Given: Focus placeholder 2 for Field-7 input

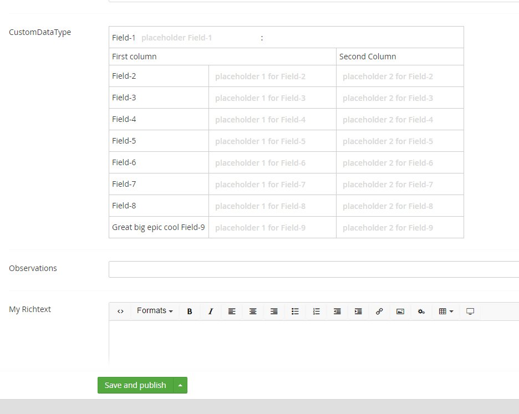Looking at the screenshot, I should point(400,185).
